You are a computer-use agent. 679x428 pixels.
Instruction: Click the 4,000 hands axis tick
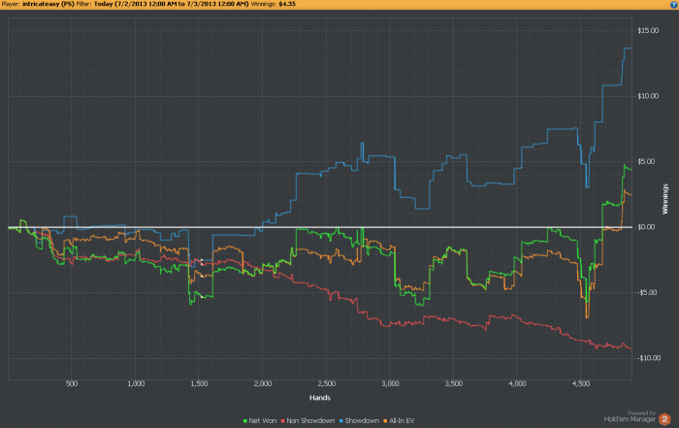pyautogui.click(x=517, y=383)
